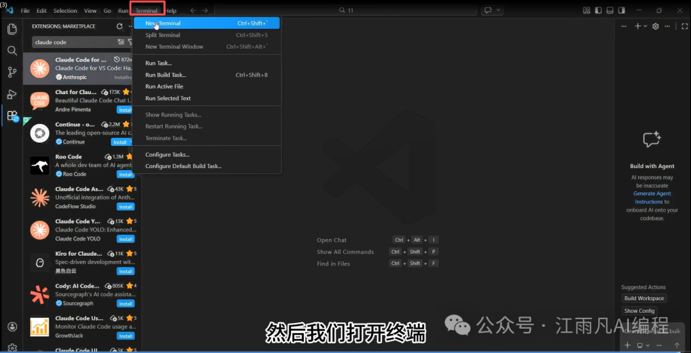The height and width of the screenshot is (353, 691).
Task: Choose Configure Tasks menu entry
Action: (x=207, y=155)
